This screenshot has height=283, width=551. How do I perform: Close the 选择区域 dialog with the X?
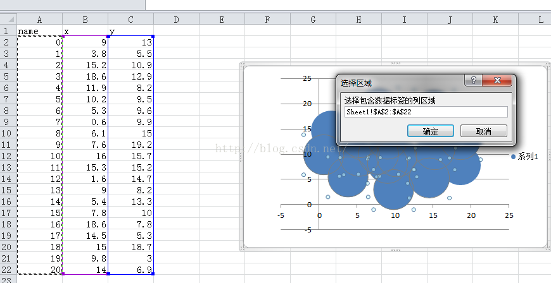[x=497, y=80]
